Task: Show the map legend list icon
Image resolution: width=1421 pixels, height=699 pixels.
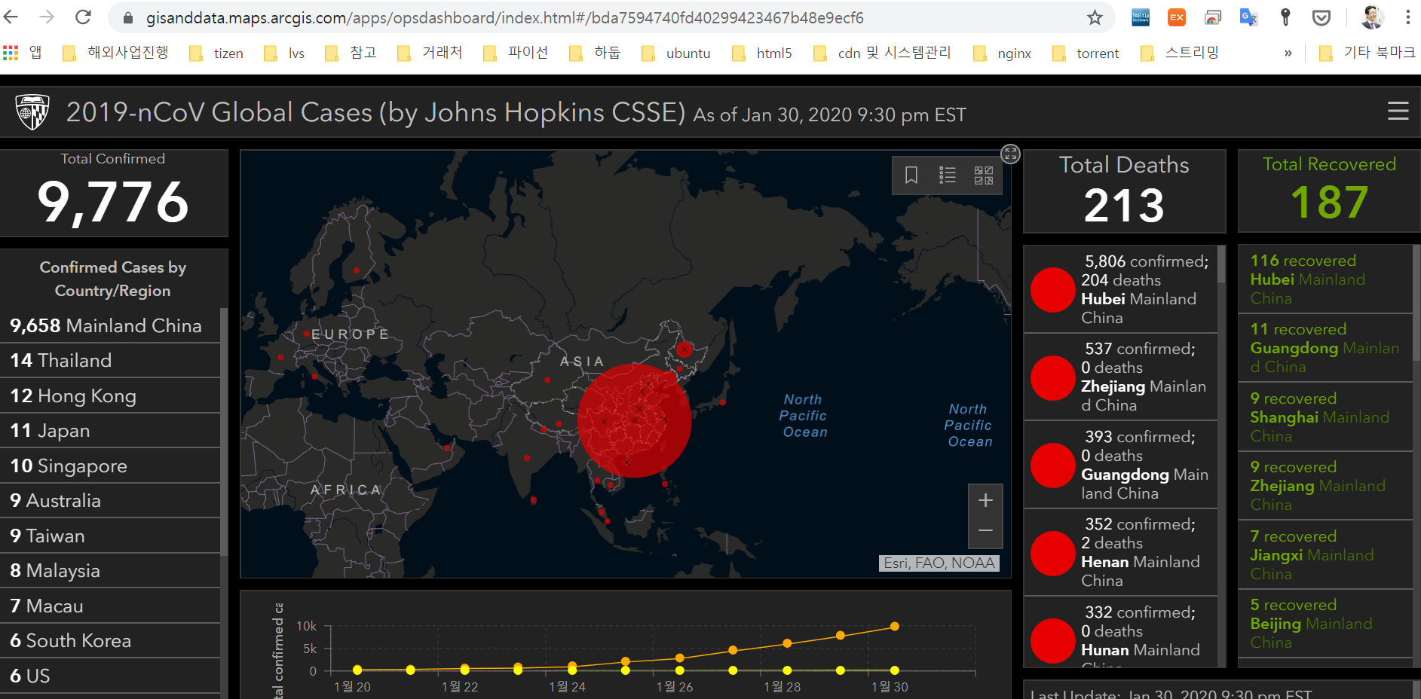Action: (948, 176)
